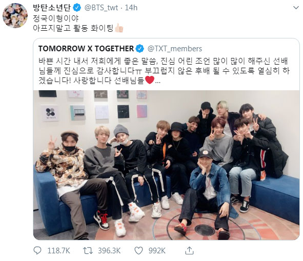Screen dimensions: 303x261
Task: Click the thumbs up emoji in tweet
Action: click(118, 28)
